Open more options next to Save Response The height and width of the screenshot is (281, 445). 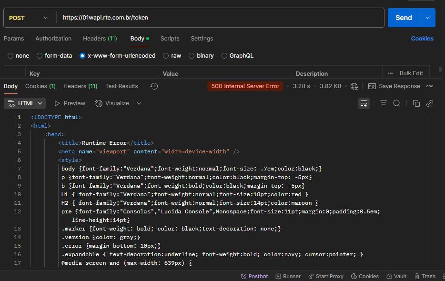[x=430, y=86]
